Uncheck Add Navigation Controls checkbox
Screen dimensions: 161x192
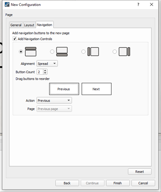point(15,39)
